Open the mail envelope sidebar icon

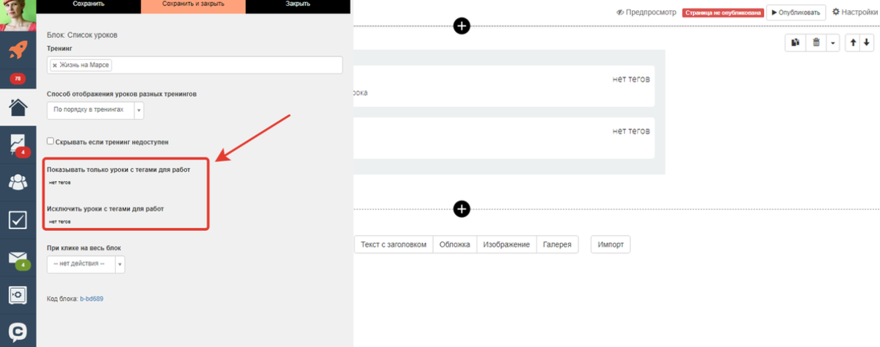click(x=18, y=258)
